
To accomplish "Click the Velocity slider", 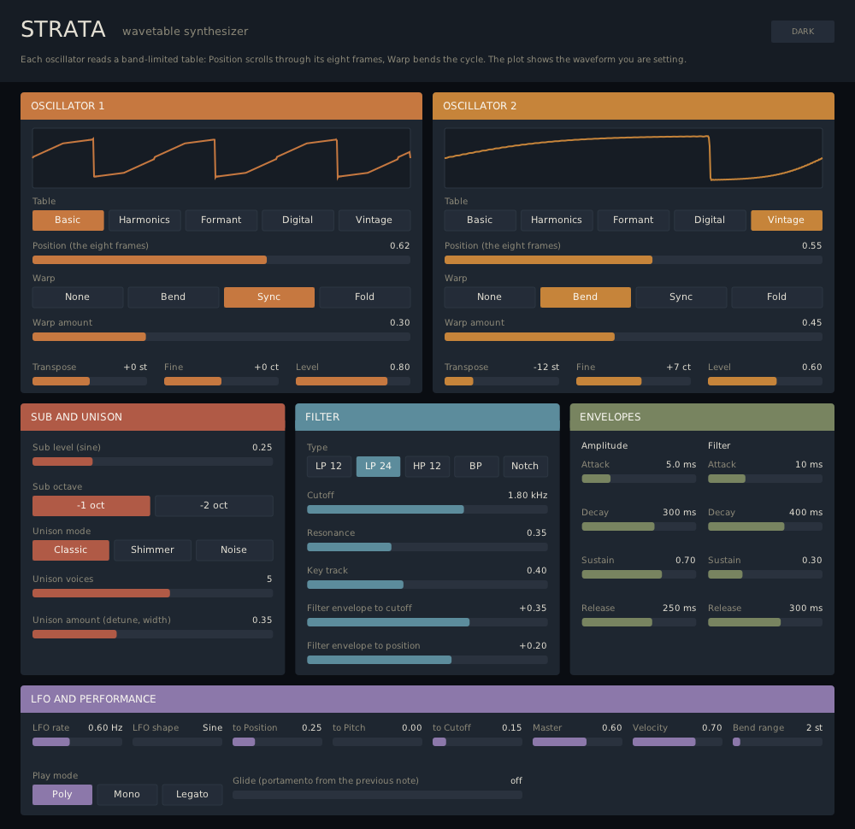I will (677, 742).
